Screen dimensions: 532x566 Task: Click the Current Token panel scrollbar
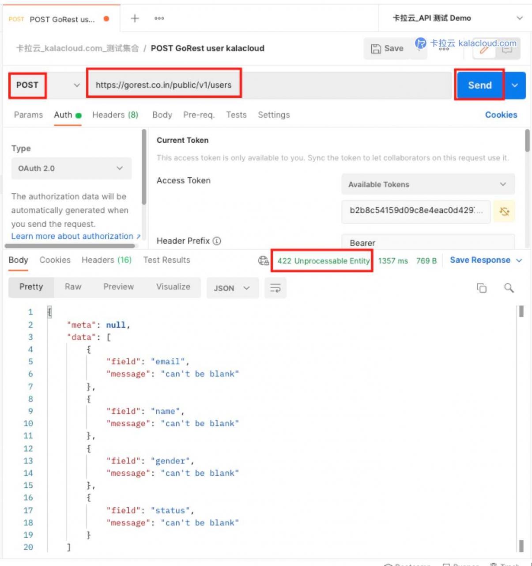[x=527, y=141]
